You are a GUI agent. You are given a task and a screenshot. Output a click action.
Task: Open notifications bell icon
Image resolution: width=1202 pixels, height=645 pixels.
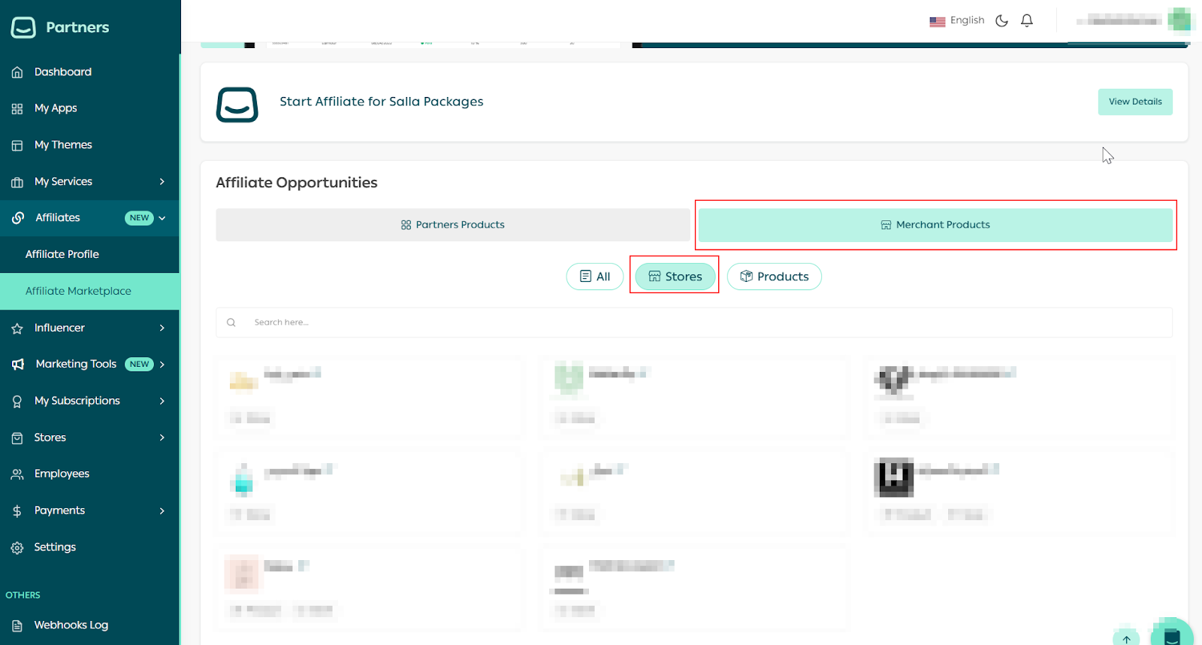coord(1027,21)
